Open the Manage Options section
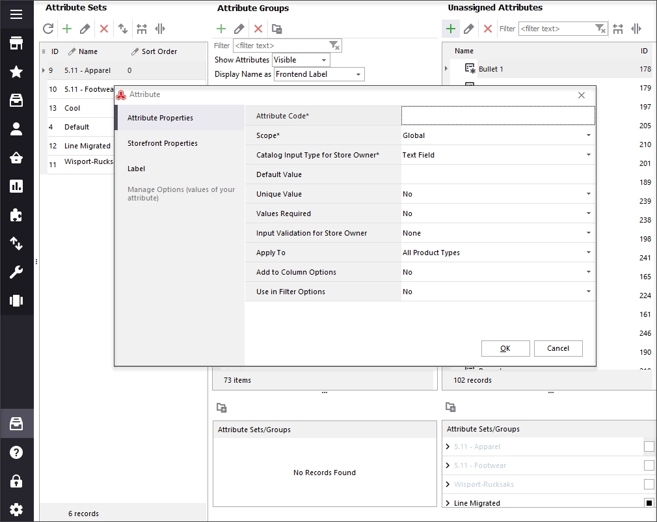The height and width of the screenshot is (522, 657). click(x=181, y=194)
